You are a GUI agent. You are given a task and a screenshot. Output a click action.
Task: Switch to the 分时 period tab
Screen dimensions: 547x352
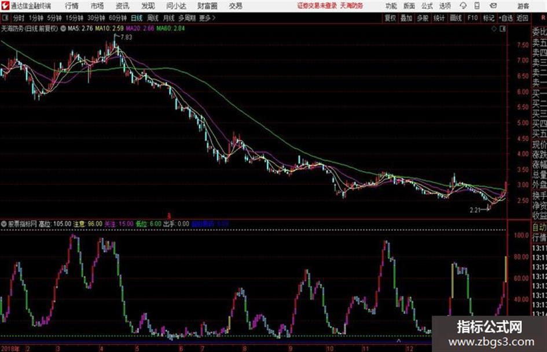click(x=19, y=18)
